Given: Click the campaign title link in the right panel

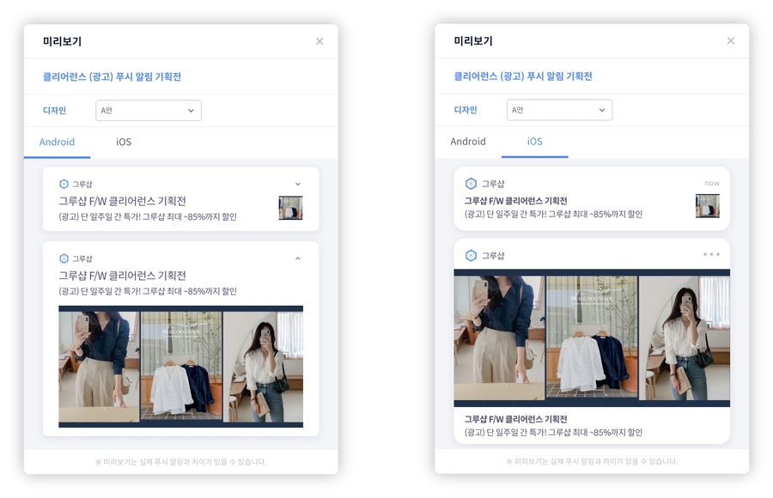Looking at the screenshot, I should point(523,76).
